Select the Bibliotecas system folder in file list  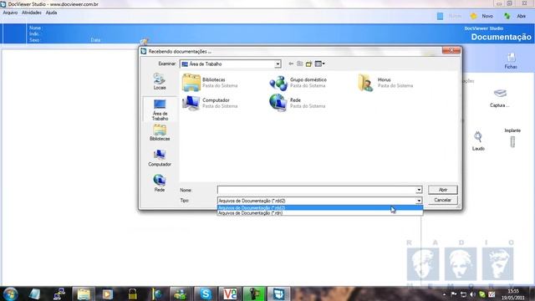click(210, 83)
